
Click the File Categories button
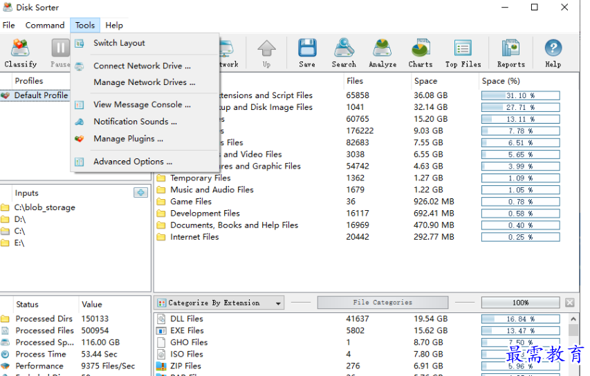coord(382,302)
